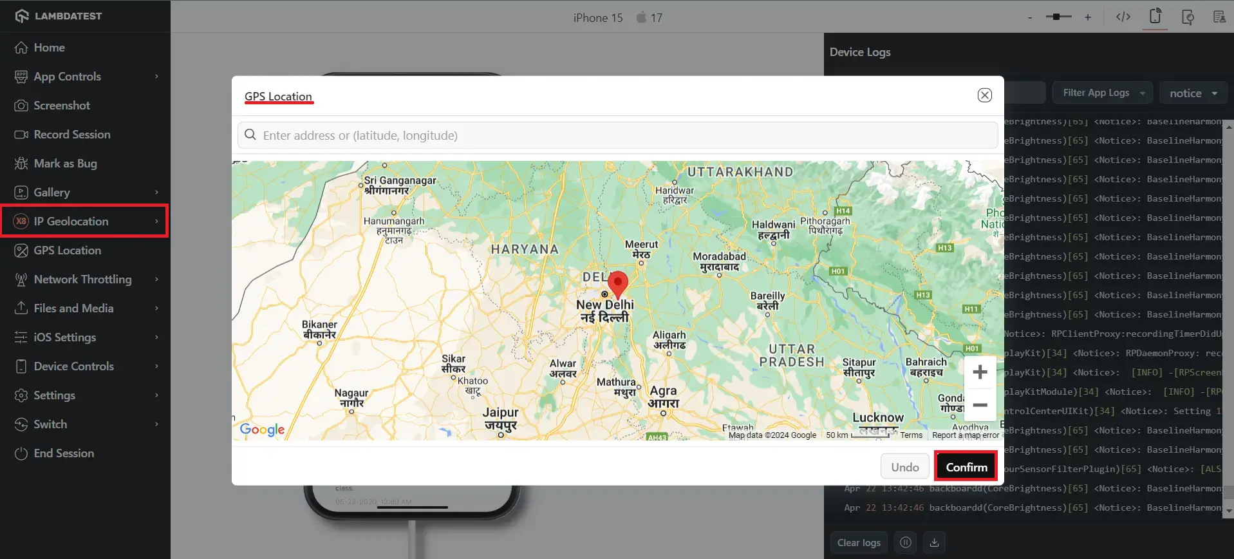Click the Undo button
The image size is (1234, 559).
pos(905,467)
